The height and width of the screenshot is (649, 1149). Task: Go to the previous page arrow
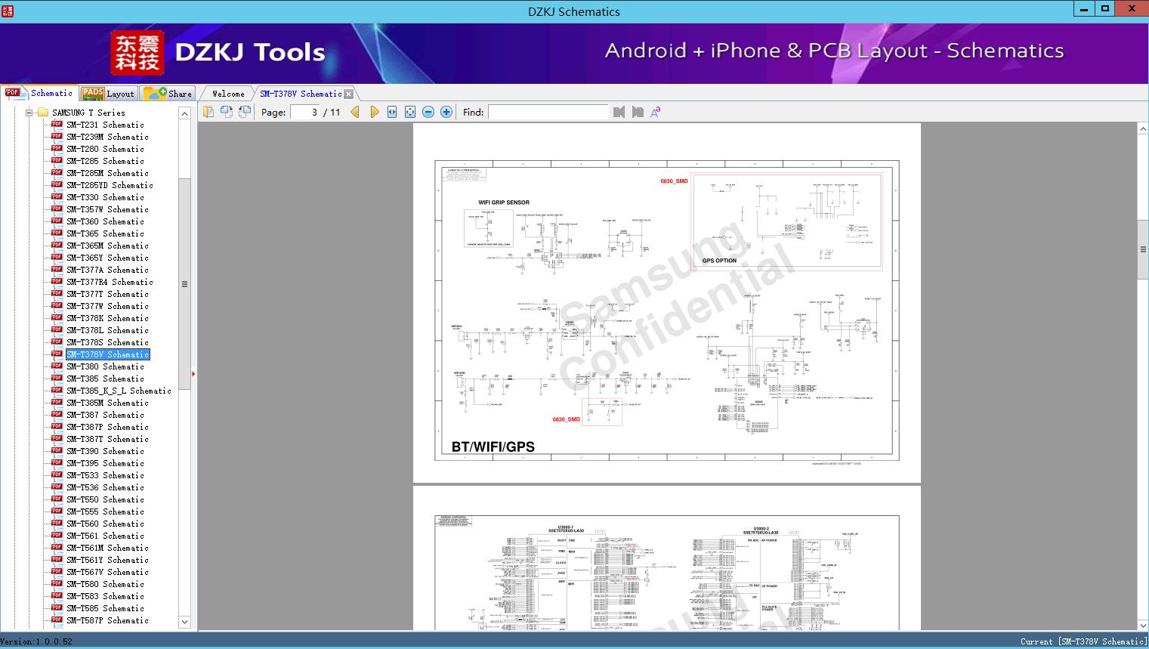coord(355,112)
